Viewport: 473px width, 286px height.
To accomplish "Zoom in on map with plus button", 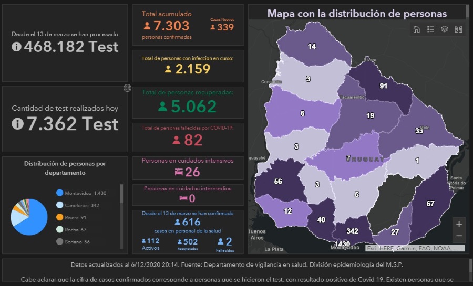I will (x=459, y=224).
